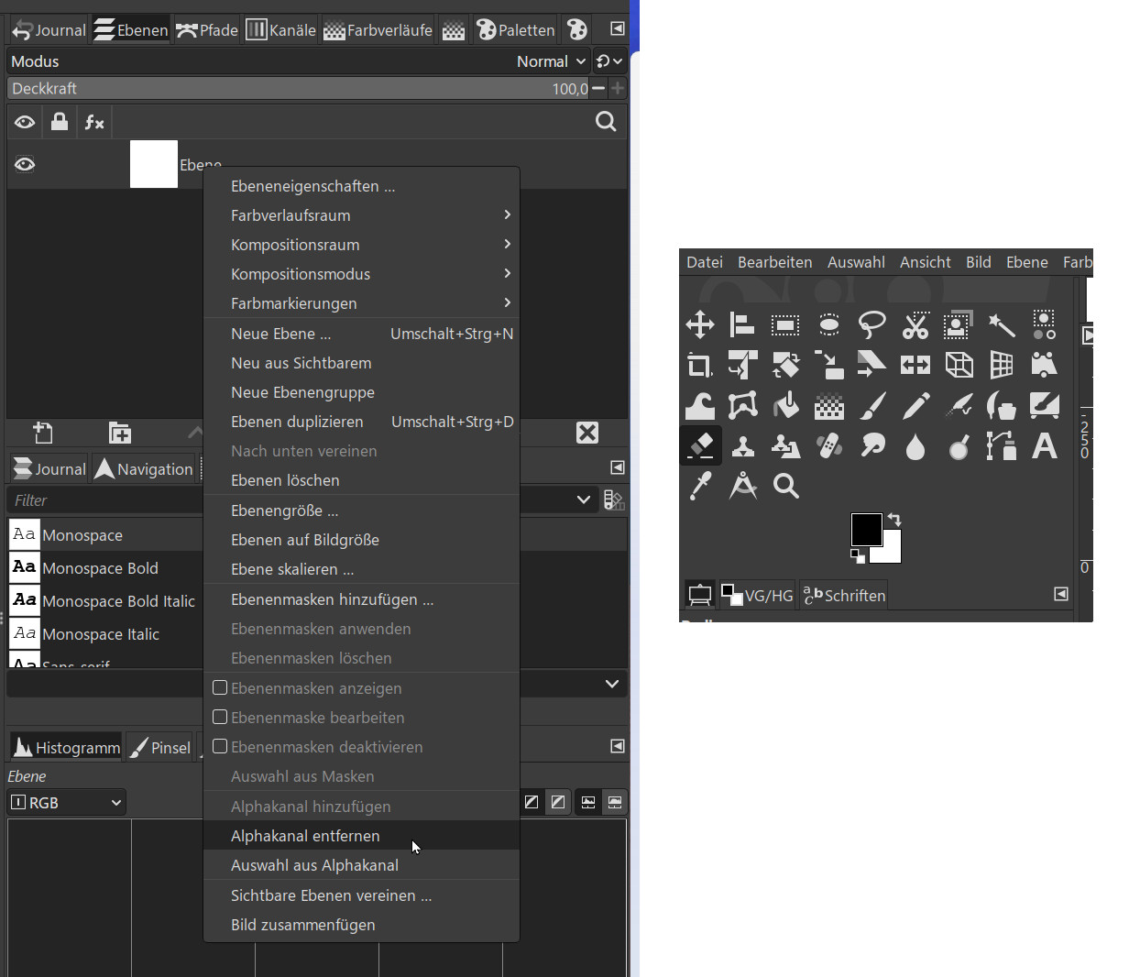1140x977 pixels.
Task: Select the Cage Transform tool
Action: click(742, 405)
